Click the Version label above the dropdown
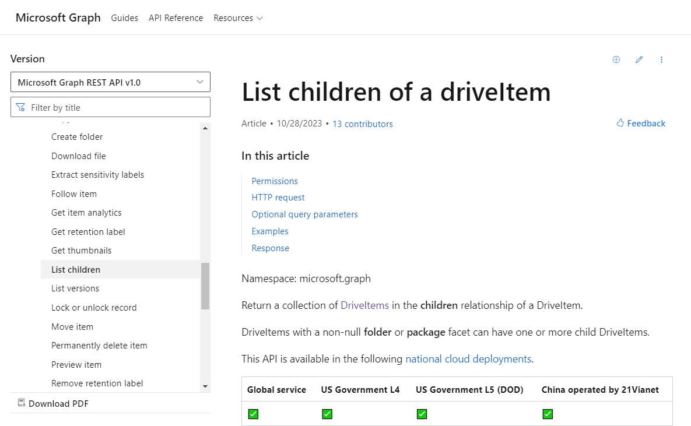Image resolution: width=691 pixels, height=426 pixels. click(x=27, y=59)
